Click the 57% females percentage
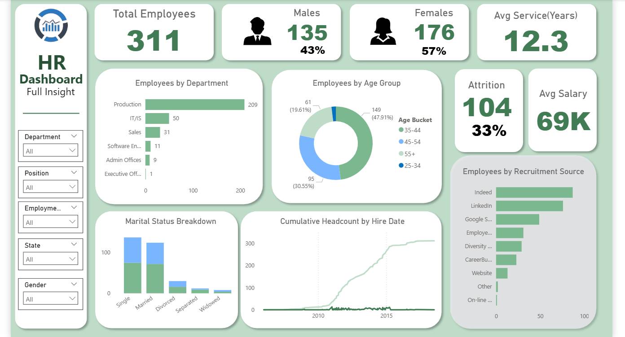Viewport: 625px width, 337px height. pos(434,51)
